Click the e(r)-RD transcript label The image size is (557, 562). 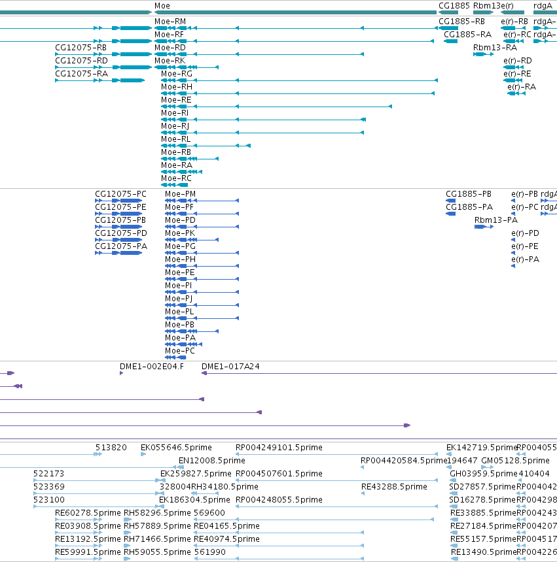[x=518, y=61]
